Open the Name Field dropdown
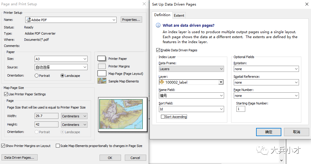Screen dimensions: 311x164 click(x=191, y=96)
